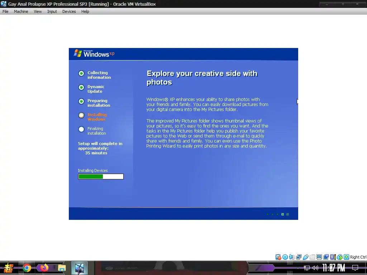Minimize the VirtualBox window

pos(327,4)
